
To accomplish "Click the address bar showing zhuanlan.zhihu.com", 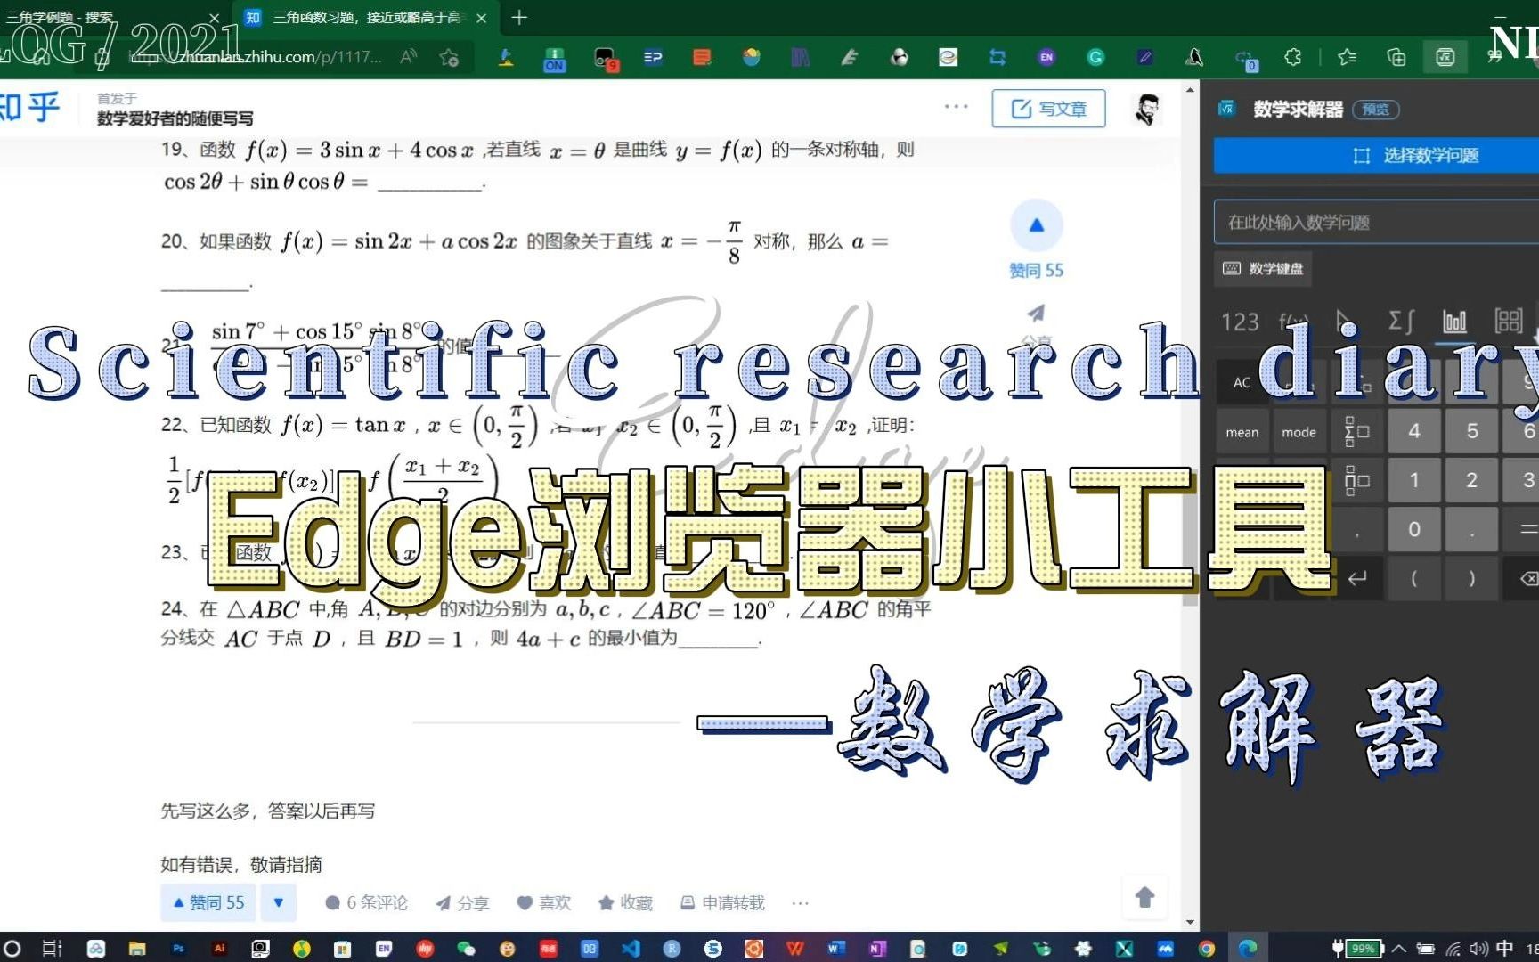I will [x=276, y=58].
